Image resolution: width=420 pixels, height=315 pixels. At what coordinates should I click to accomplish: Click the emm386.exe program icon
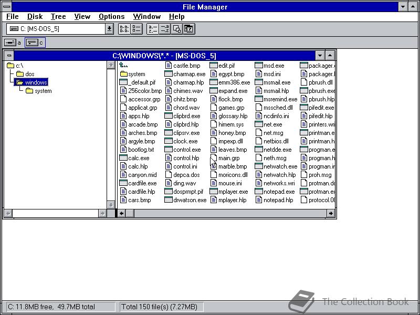tap(214, 82)
